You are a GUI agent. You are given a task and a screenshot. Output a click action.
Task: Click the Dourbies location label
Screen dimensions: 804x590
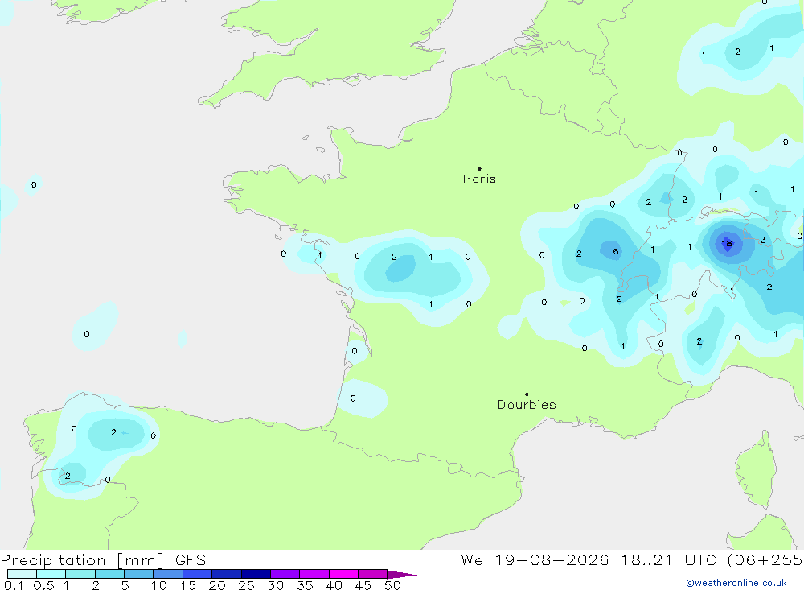pos(527,405)
